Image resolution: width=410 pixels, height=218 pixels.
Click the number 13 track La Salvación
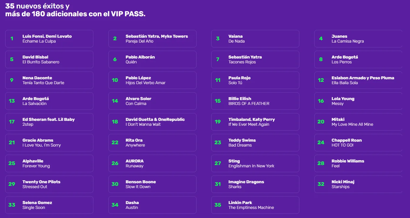point(49,101)
